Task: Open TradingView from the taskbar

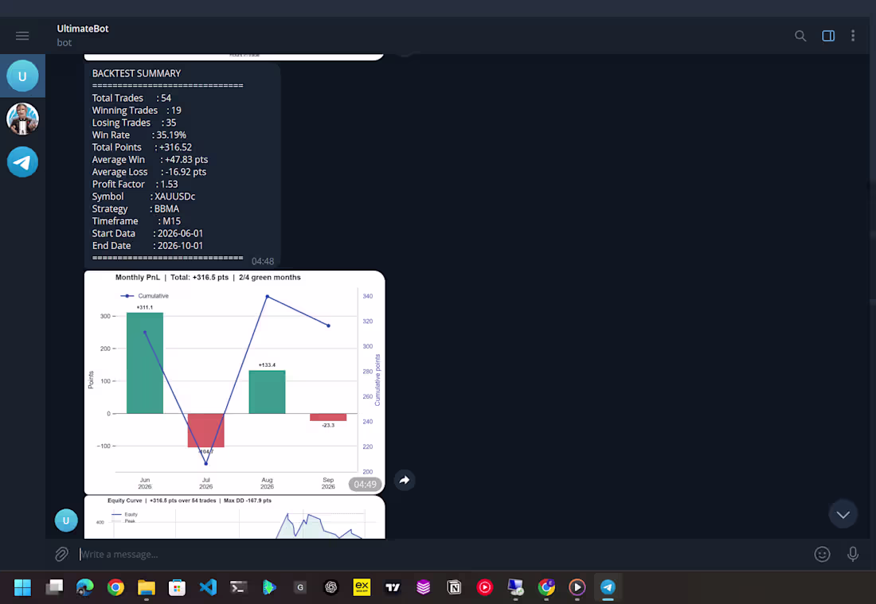Action: coord(393,587)
